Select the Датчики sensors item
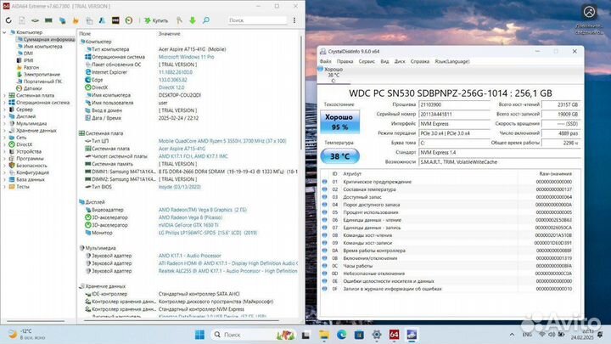The height and width of the screenshot is (344, 611). tap(33, 87)
